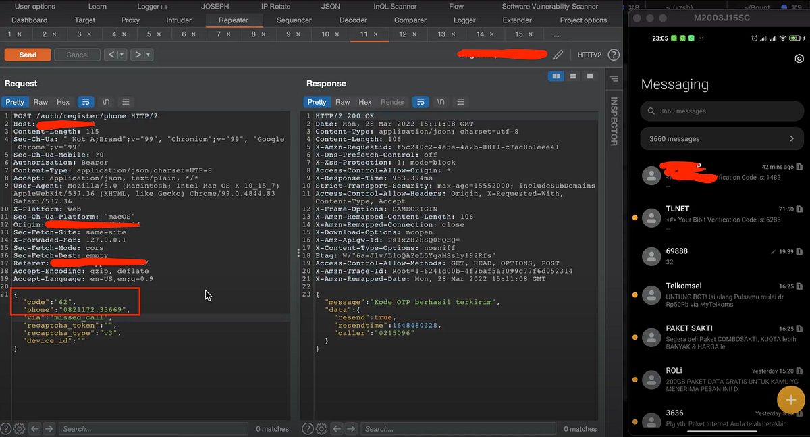Screen dimensions: 810x437
Task: Expand the history forward arrow dropdown
Action: (x=148, y=55)
